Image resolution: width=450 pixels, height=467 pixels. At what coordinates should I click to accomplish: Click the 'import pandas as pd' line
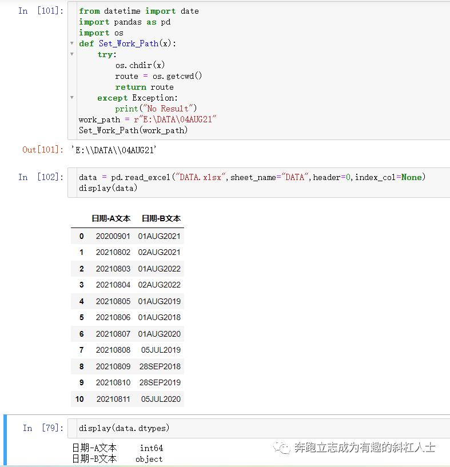pos(125,22)
